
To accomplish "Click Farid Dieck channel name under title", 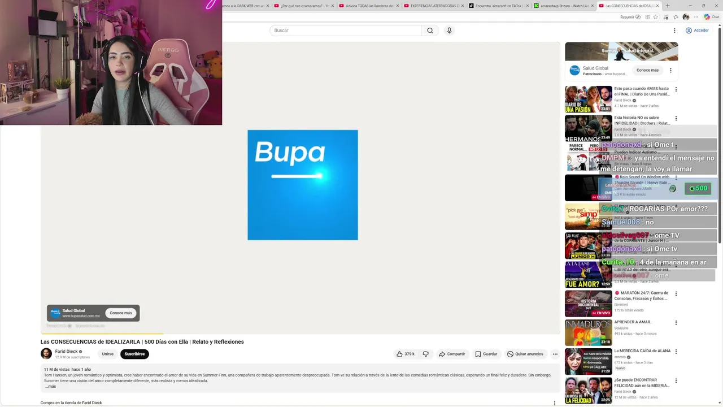I will pyautogui.click(x=66, y=352).
